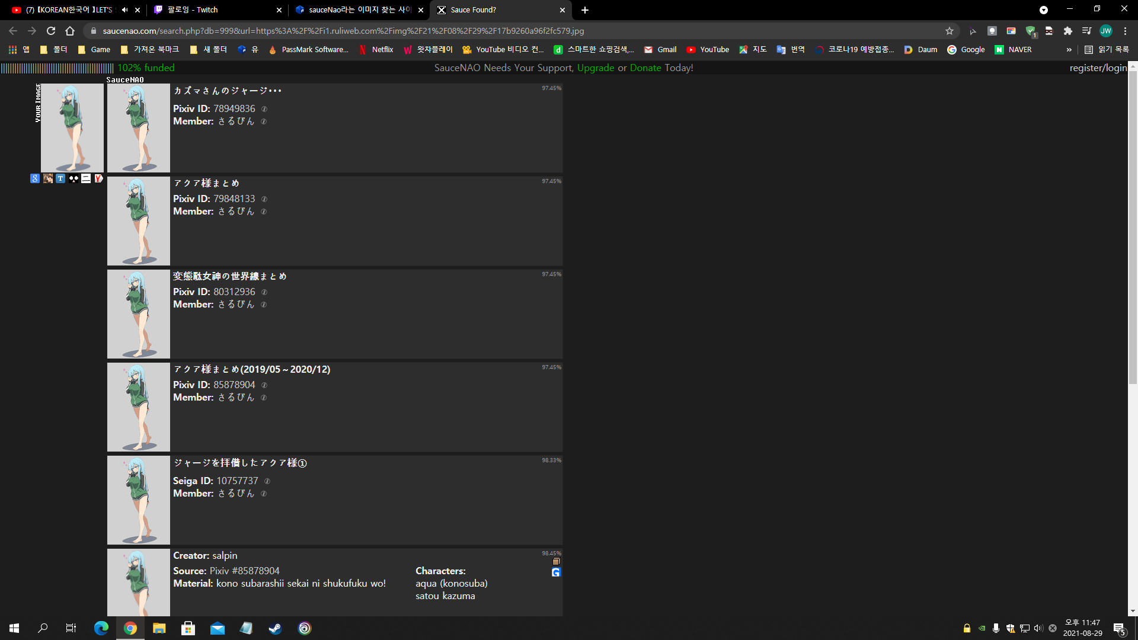1138x640 pixels.
Task: Open the PassMark Software bookmark
Action: (x=308, y=50)
